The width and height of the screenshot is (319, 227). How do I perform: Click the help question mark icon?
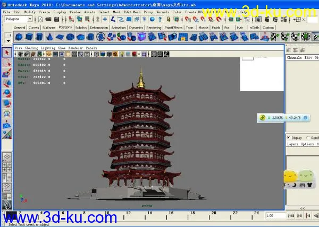[x=160, y=20]
